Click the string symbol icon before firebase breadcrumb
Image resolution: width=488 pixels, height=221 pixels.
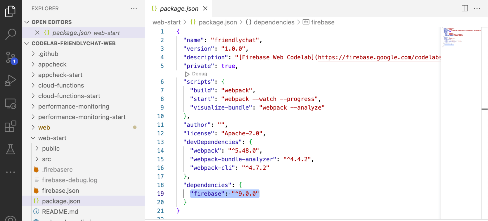[306, 22]
